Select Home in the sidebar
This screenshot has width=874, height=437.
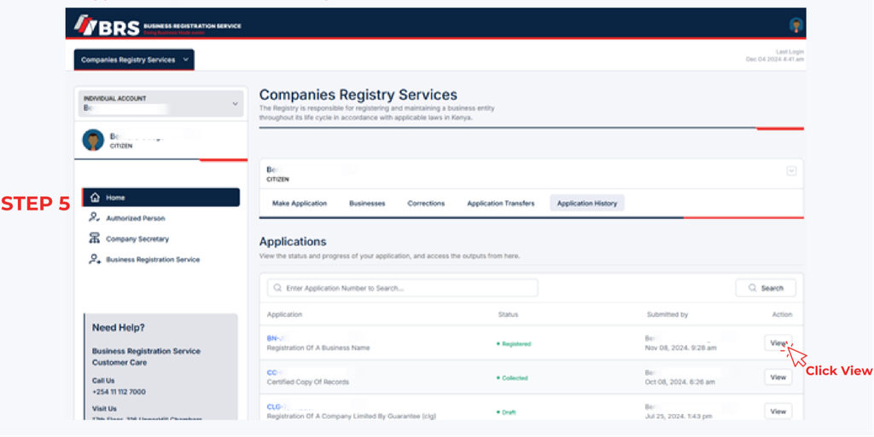tap(161, 198)
